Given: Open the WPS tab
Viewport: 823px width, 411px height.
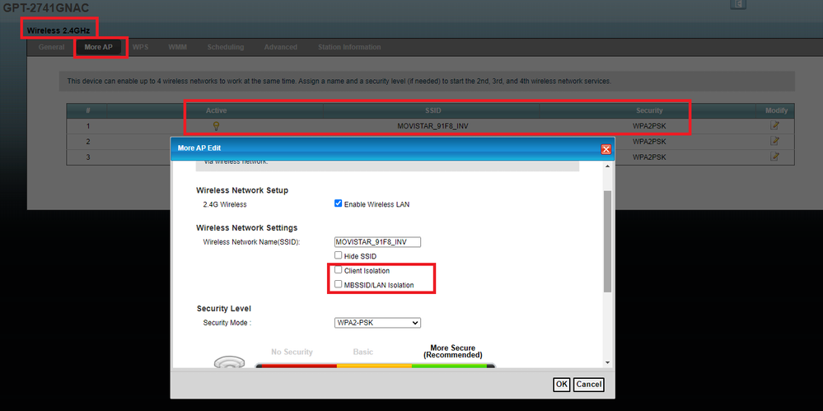Looking at the screenshot, I should pos(140,47).
